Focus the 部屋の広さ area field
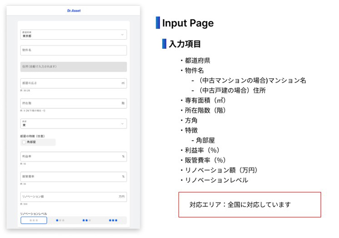Screen dimensions: 339x238 tap(74, 83)
